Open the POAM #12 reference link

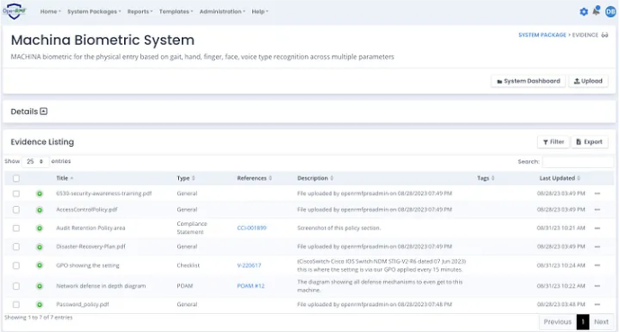point(251,286)
